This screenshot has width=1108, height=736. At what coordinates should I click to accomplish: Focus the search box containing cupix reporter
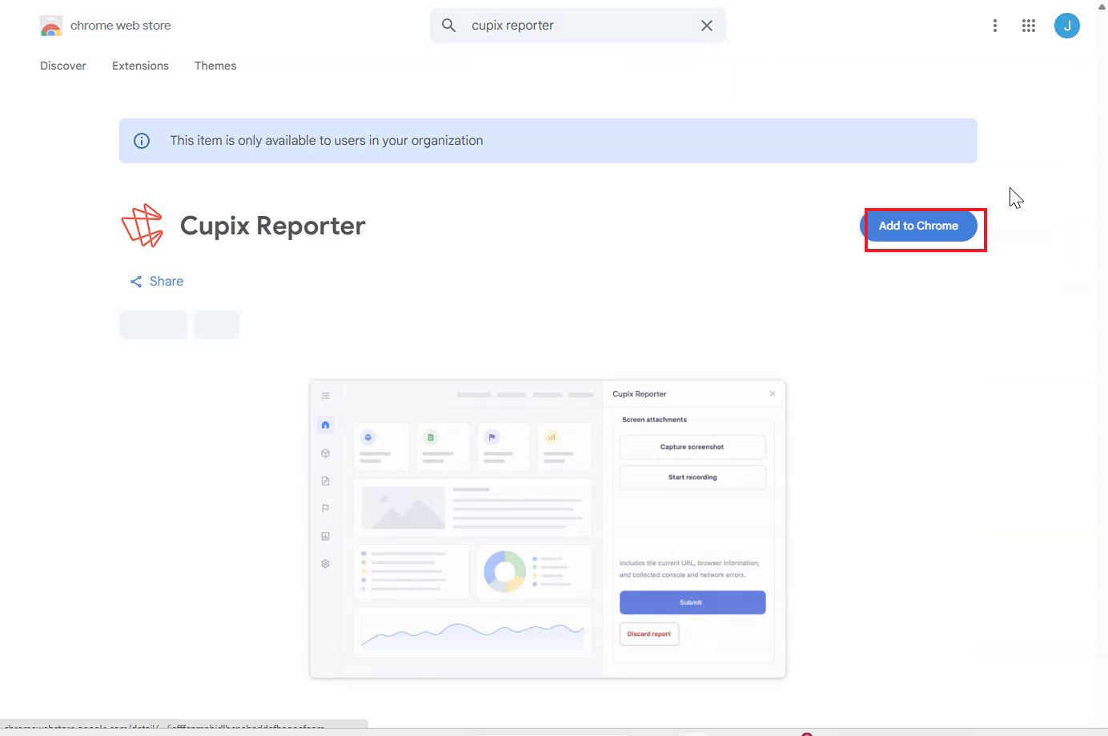point(578,26)
